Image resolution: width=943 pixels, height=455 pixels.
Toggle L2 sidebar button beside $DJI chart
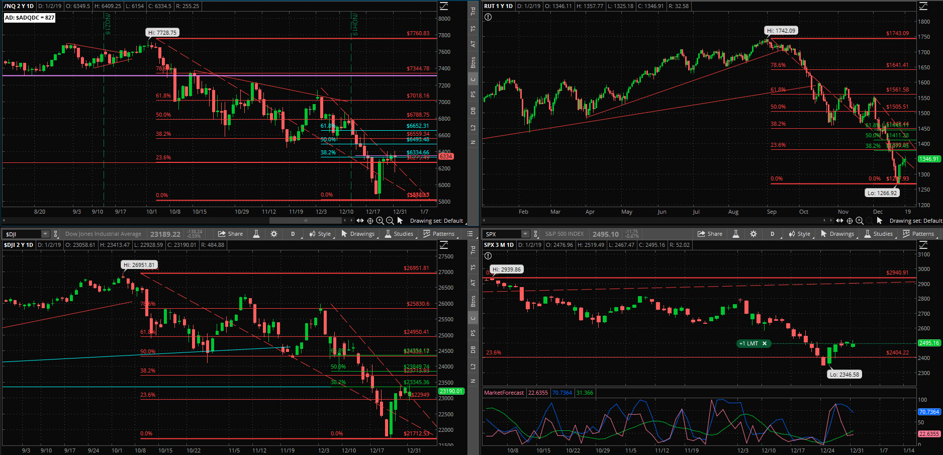pyautogui.click(x=473, y=367)
